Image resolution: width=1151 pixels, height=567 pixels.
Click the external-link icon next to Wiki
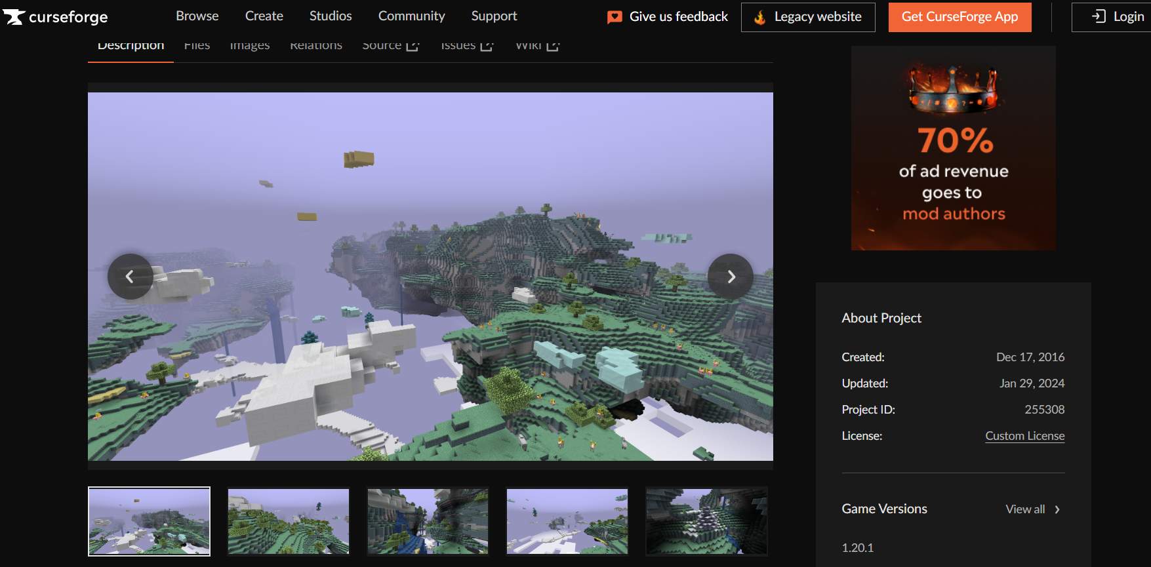[553, 46]
